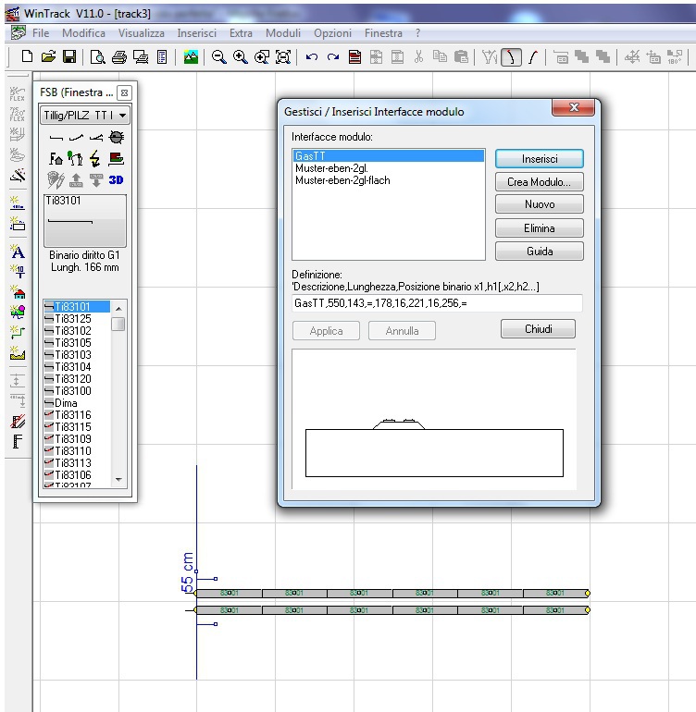Close the FSB floating panel
Image resolution: width=696 pixels, height=712 pixels.
(x=124, y=93)
